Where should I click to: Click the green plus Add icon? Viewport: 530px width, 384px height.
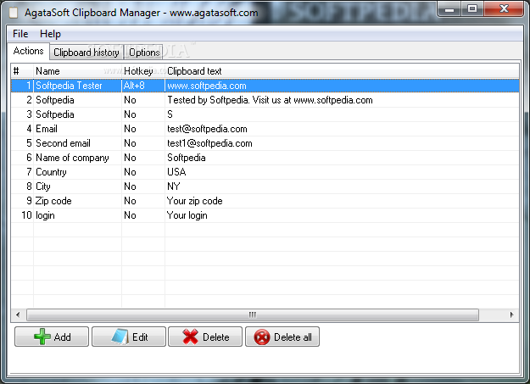(42, 337)
